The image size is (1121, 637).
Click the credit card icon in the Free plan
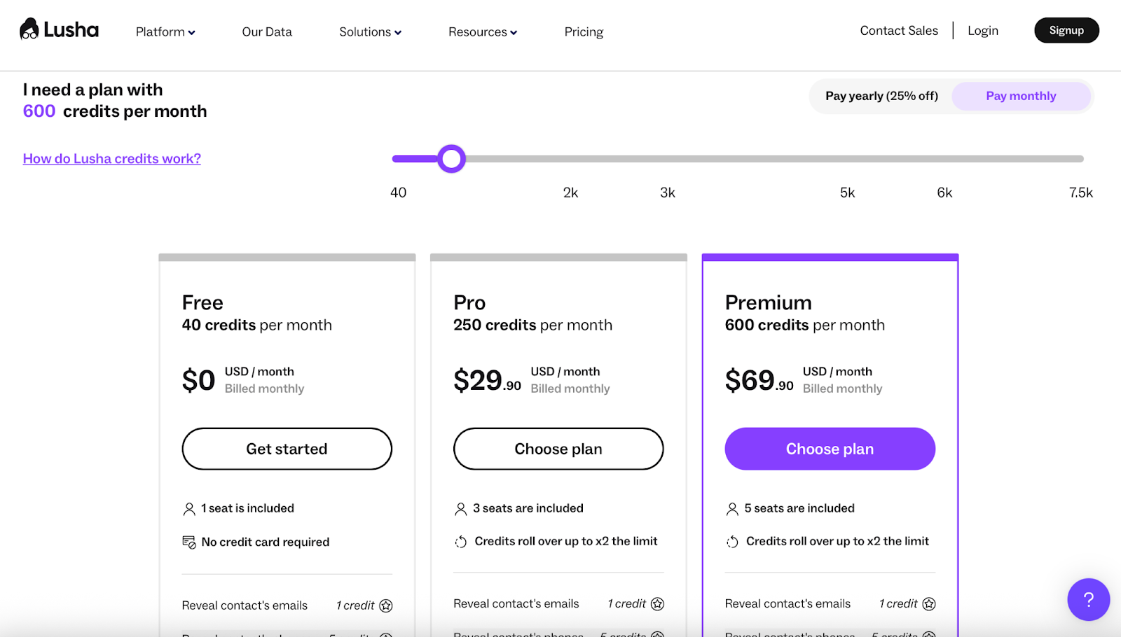[x=188, y=541]
